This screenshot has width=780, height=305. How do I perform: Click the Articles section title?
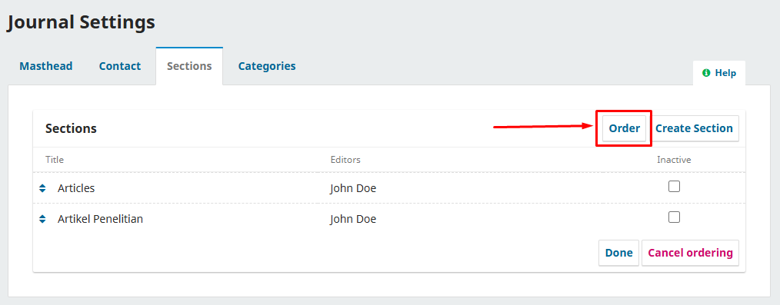pos(76,188)
